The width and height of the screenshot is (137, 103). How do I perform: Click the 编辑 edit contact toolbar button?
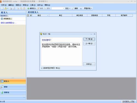40,9
